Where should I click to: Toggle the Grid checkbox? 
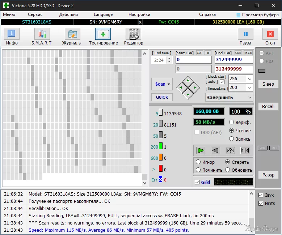tap(197, 182)
